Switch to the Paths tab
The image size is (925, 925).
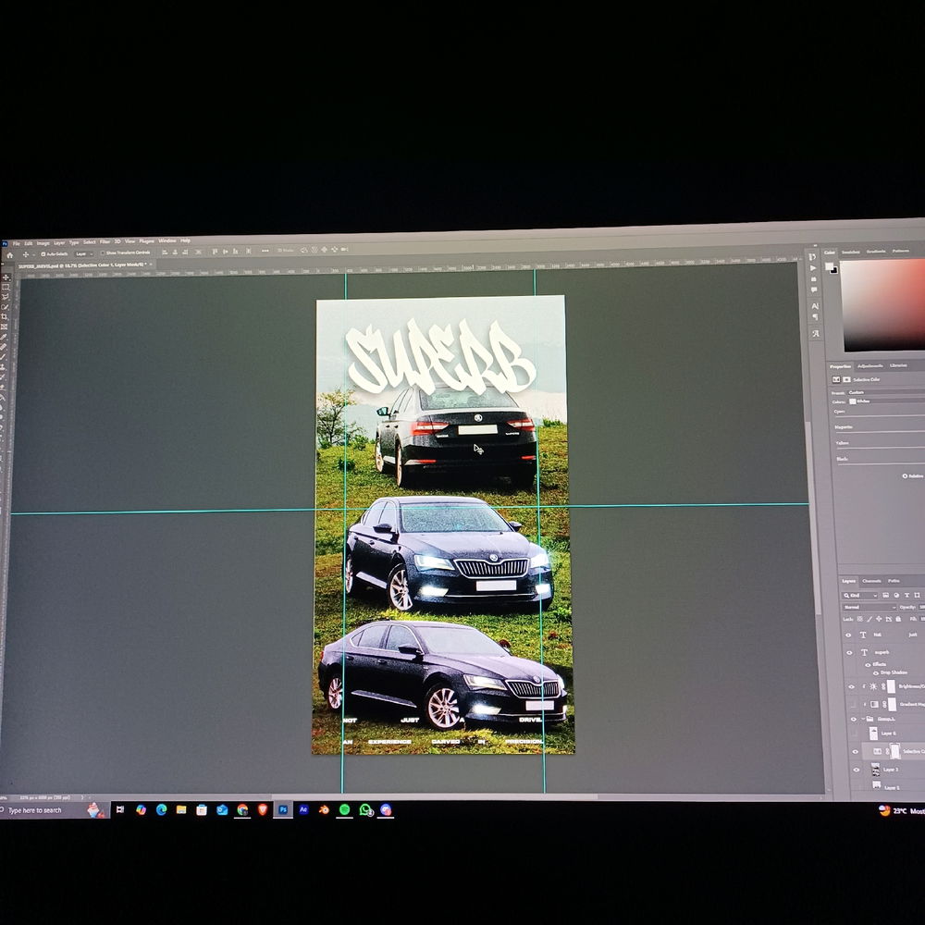click(894, 581)
